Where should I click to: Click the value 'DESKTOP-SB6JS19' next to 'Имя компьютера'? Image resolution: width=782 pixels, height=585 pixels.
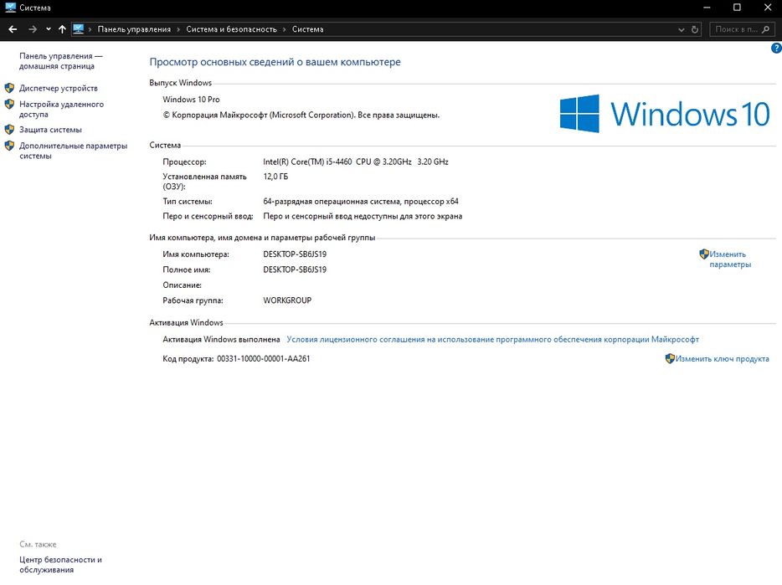tap(295, 254)
